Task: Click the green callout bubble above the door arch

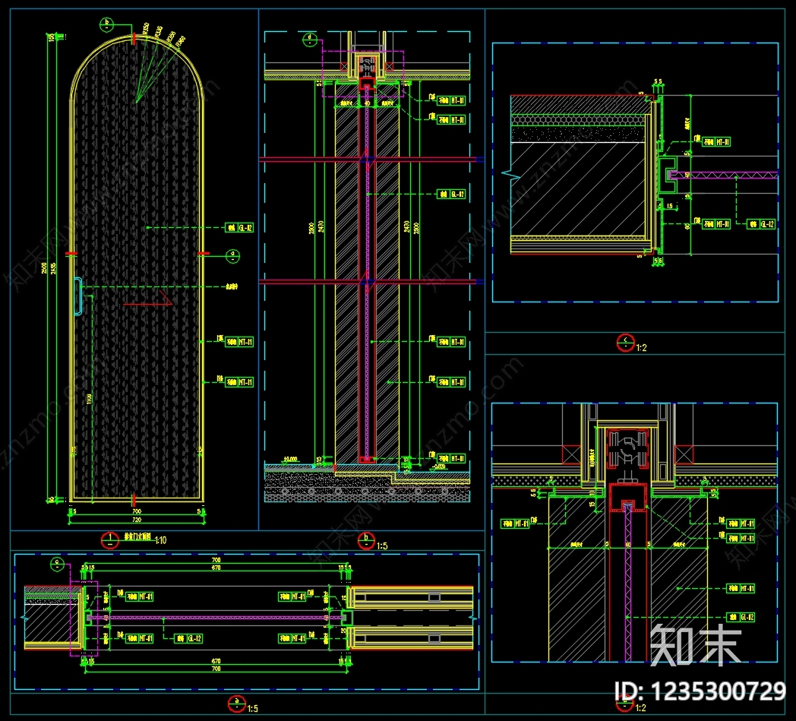Action: [x=107, y=24]
